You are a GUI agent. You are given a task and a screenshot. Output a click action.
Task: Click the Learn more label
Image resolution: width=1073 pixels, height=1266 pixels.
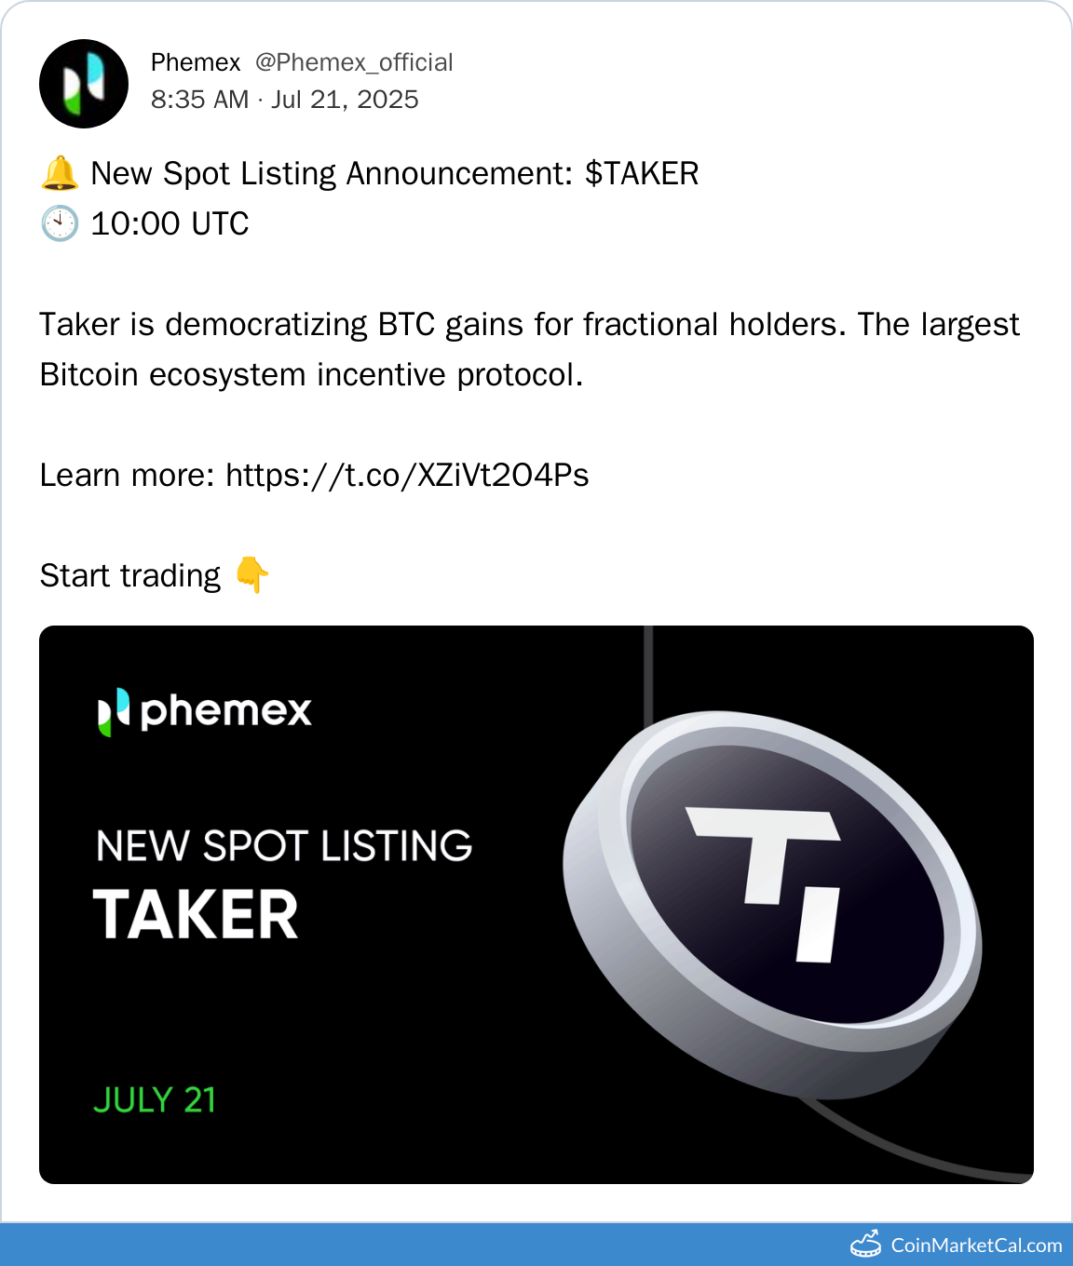[x=128, y=476]
